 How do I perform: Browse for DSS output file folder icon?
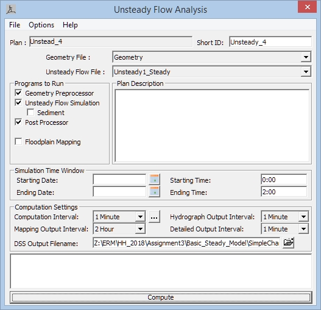(289, 242)
